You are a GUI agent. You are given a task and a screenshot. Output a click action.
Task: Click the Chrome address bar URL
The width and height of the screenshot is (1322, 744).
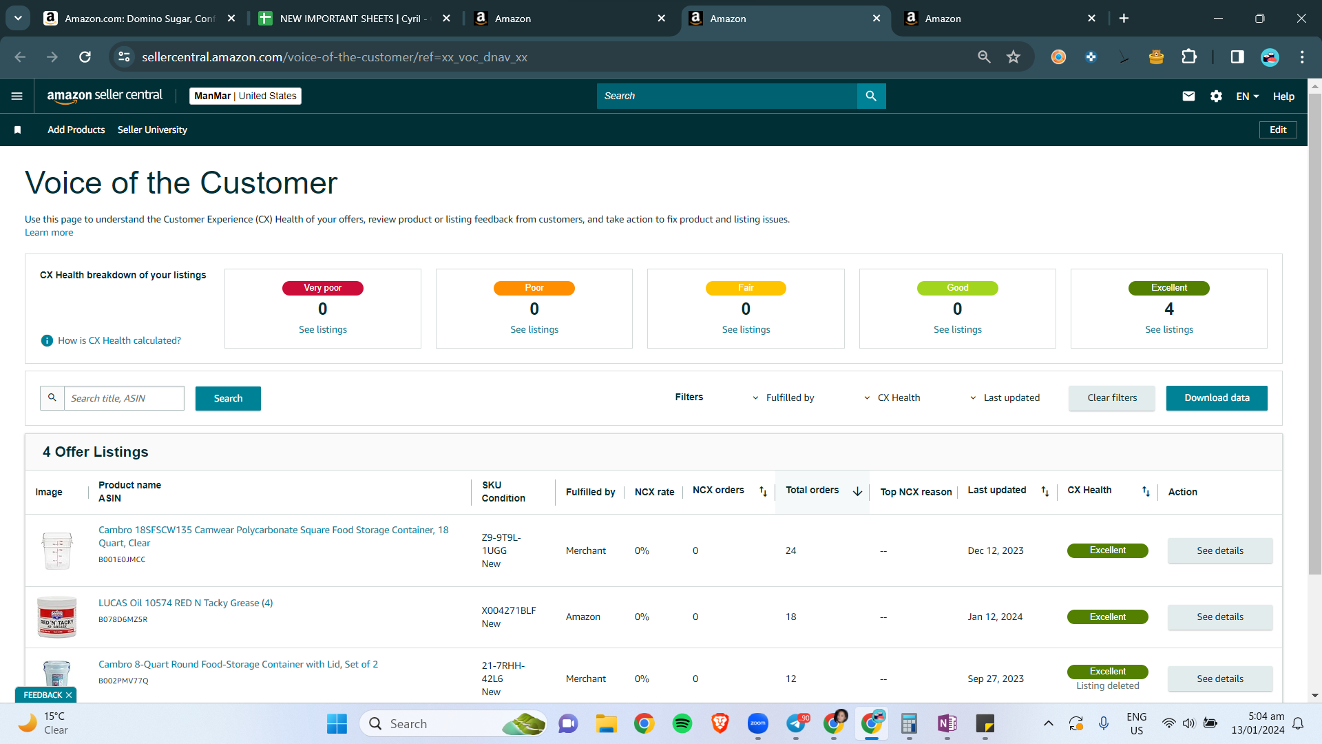(335, 57)
